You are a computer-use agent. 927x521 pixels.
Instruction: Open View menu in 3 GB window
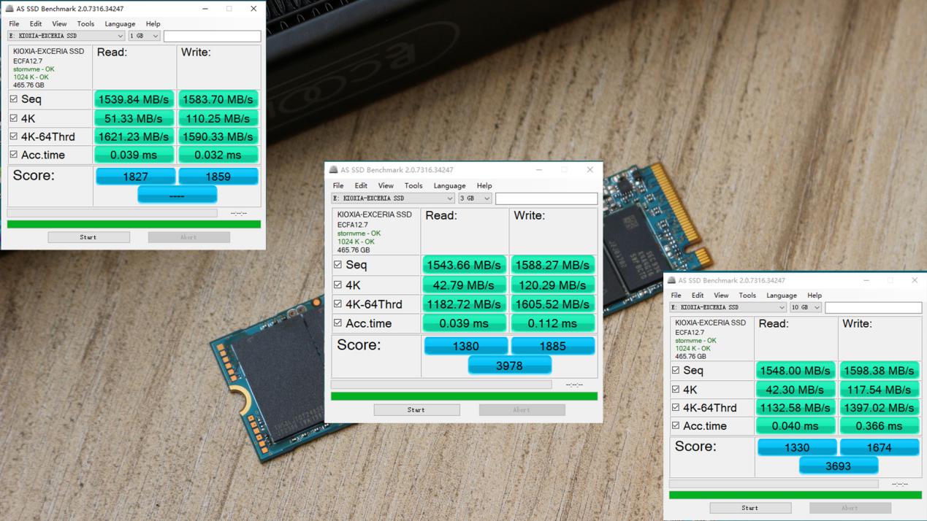(386, 186)
